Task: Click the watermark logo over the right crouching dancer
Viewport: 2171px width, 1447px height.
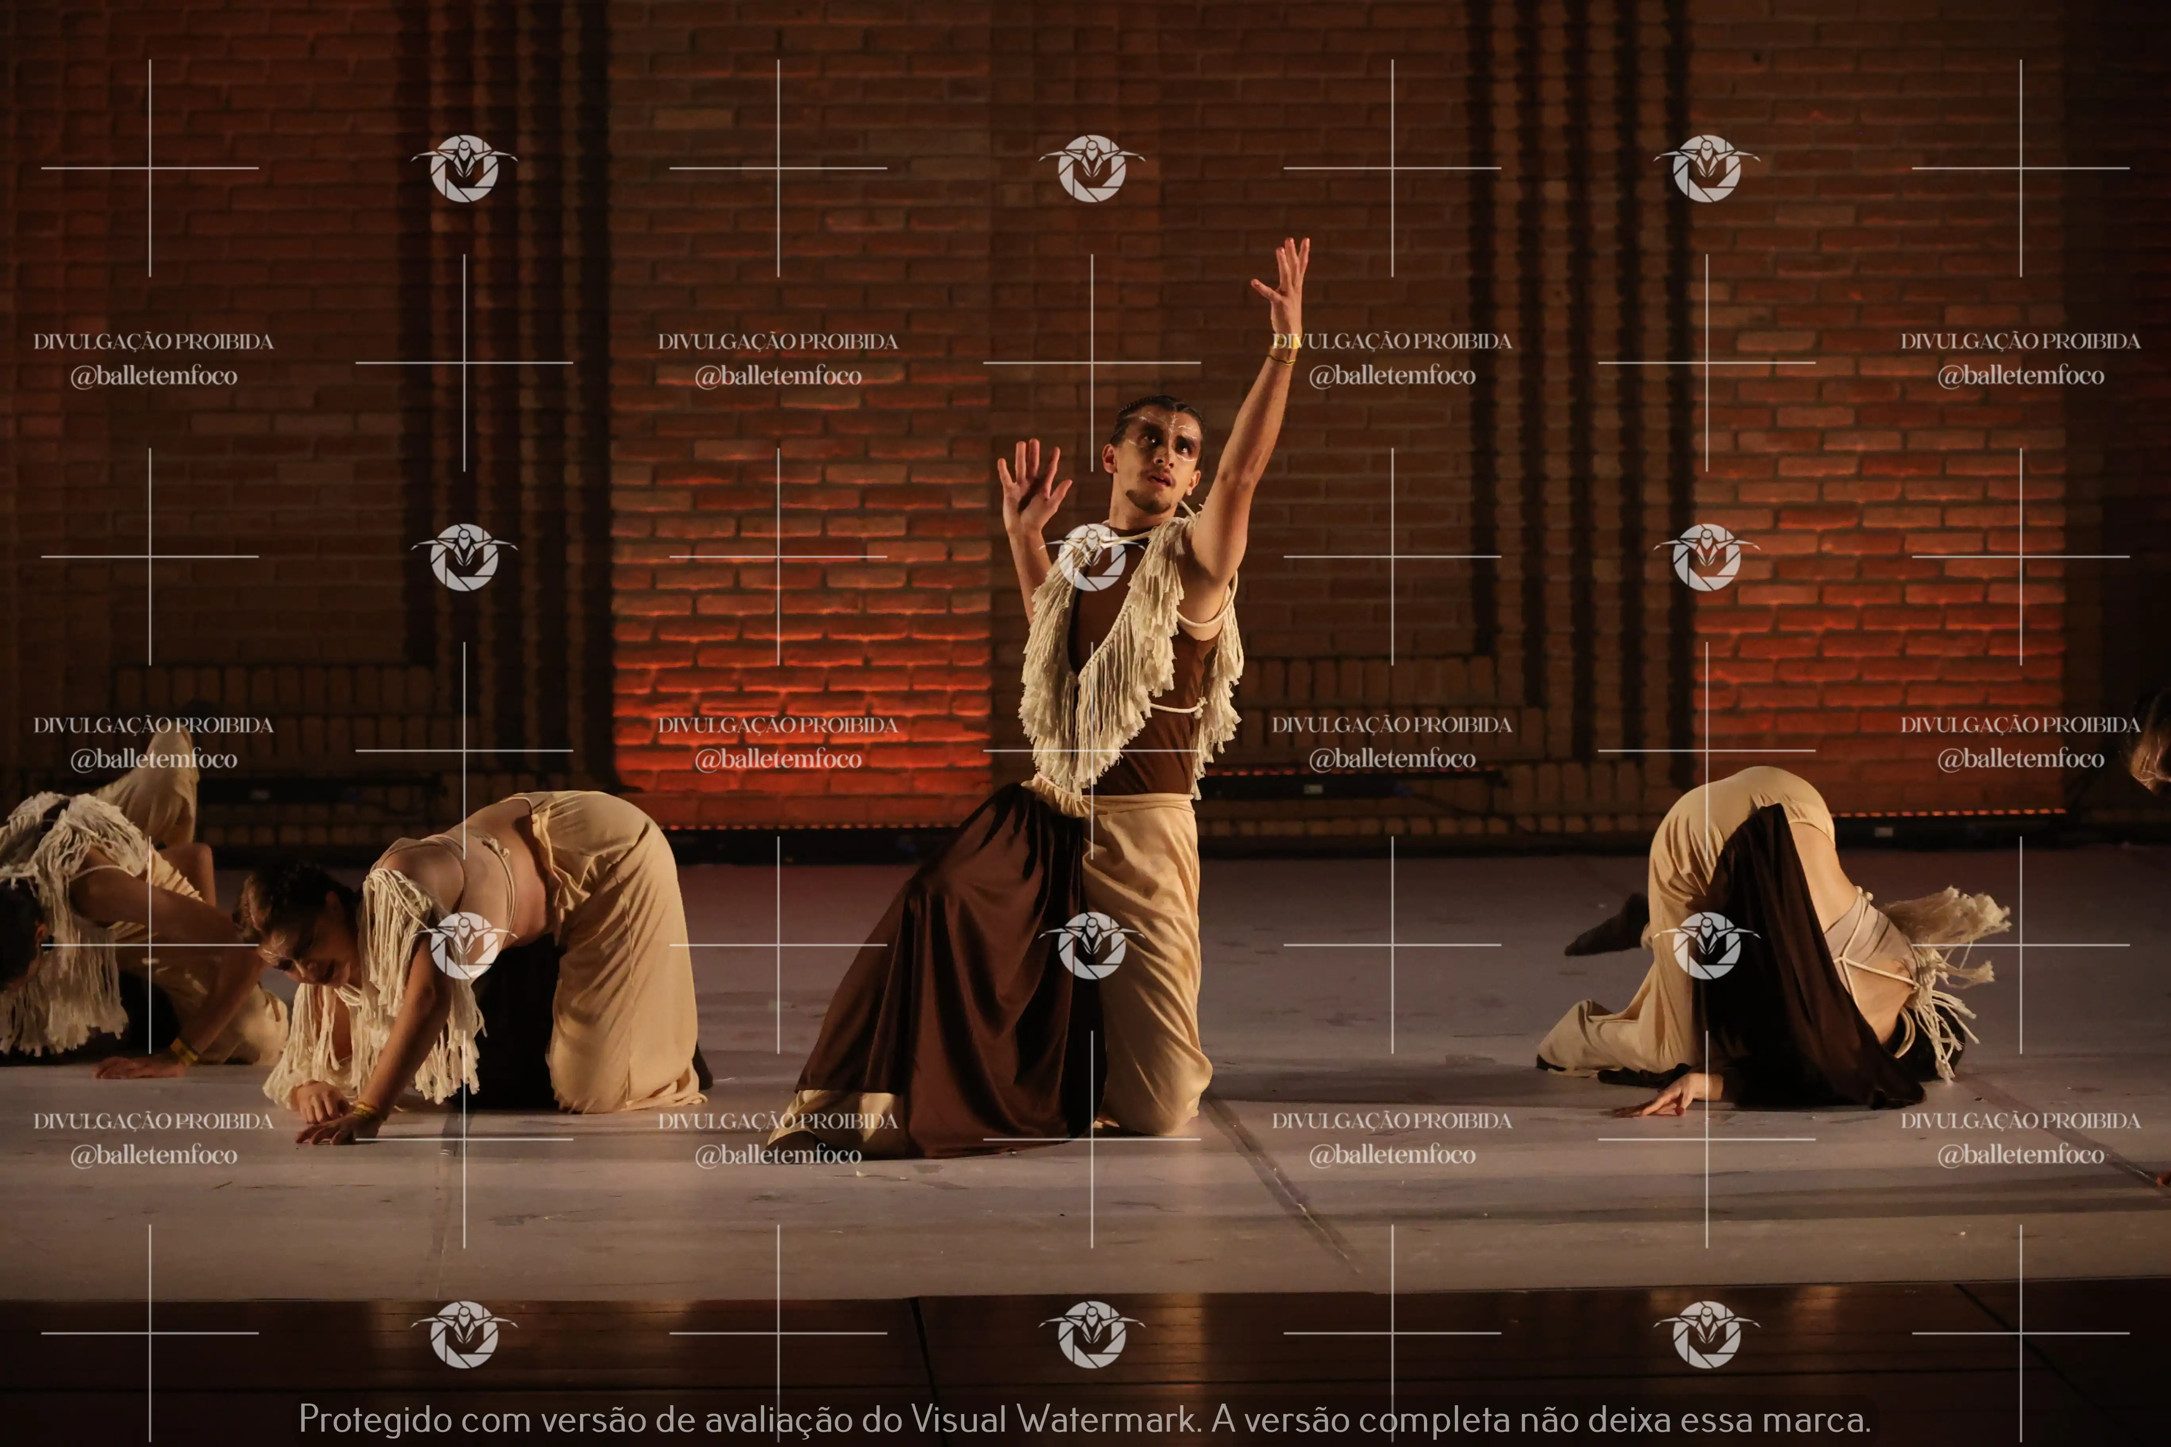Action: (1707, 946)
